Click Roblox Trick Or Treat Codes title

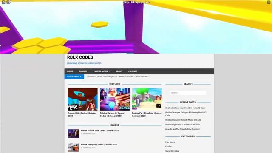(100, 130)
